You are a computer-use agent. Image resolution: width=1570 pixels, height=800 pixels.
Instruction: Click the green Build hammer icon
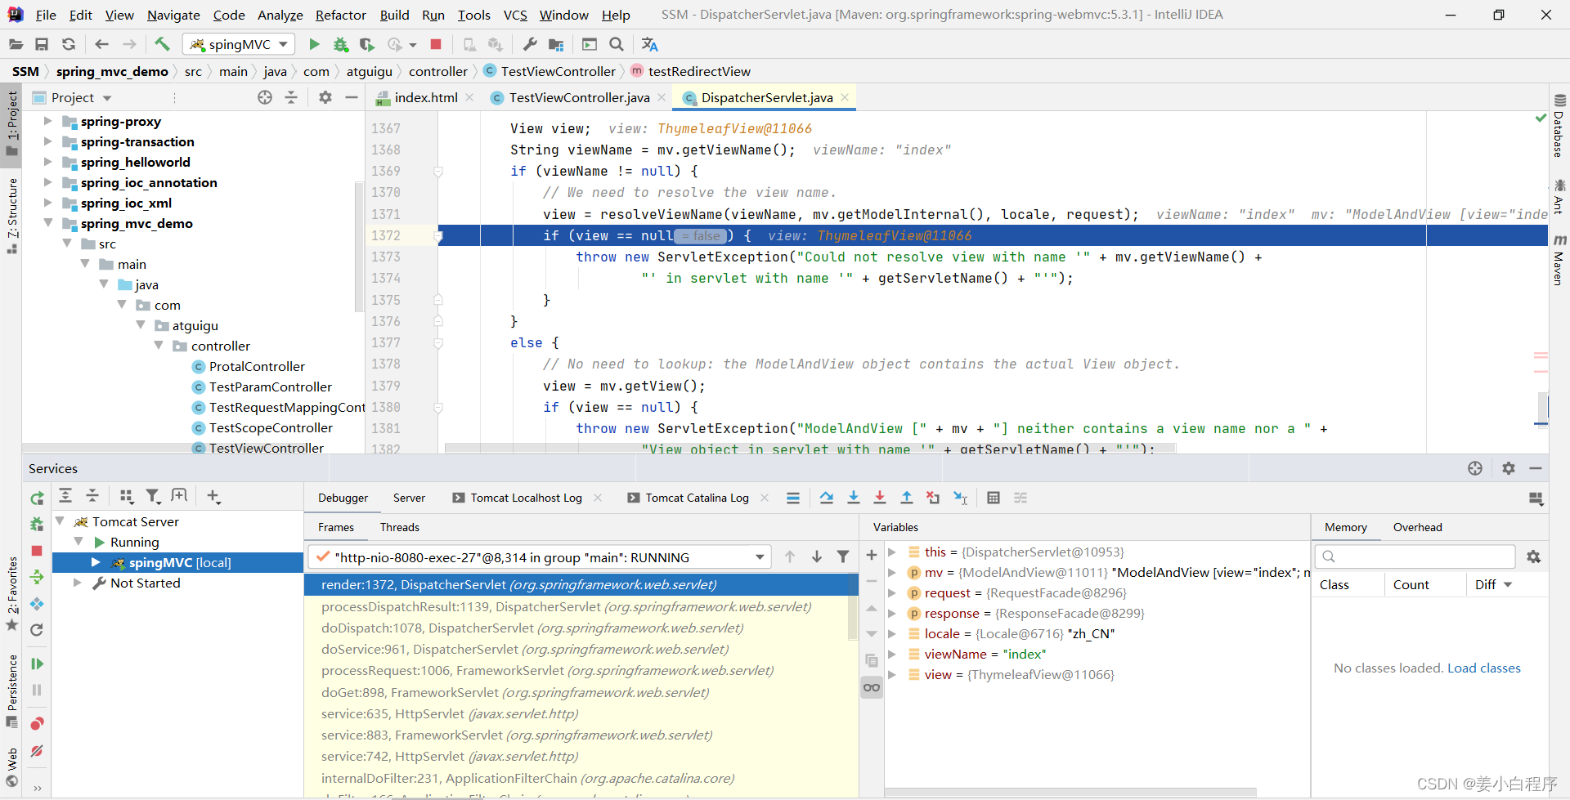pyautogui.click(x=162, y=44)
